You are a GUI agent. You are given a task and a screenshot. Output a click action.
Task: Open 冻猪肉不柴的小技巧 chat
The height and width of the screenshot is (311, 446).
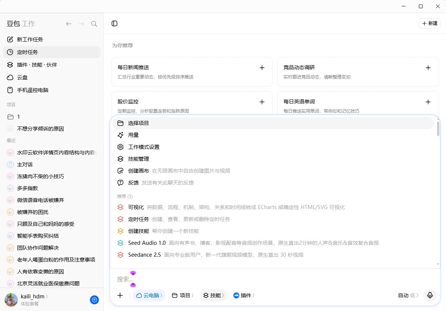[x=52, y=176]
